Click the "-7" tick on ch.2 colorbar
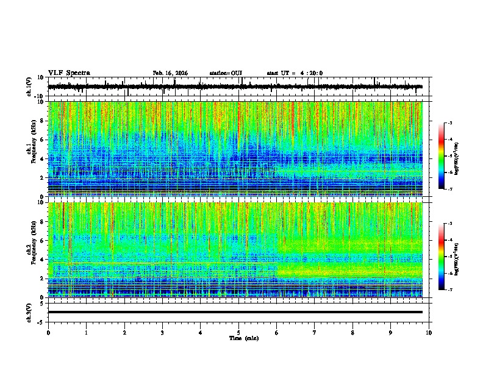Screen dimensions: 483x373 coord(449,290)
